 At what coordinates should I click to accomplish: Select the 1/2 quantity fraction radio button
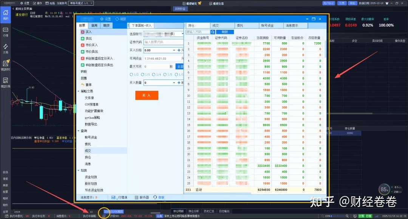pyautogui.click(x=133, y=74)
